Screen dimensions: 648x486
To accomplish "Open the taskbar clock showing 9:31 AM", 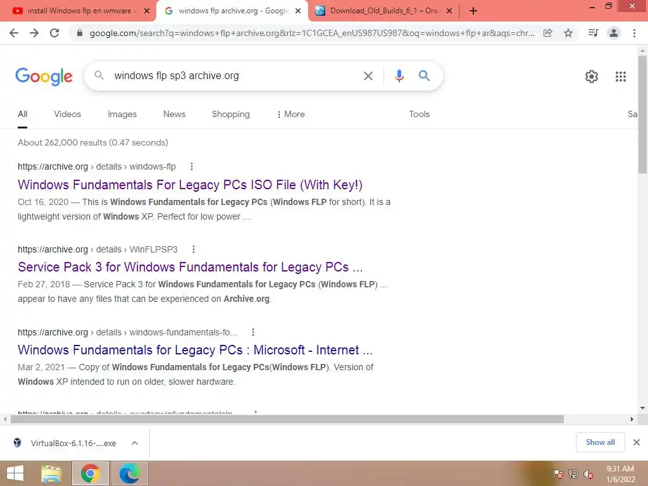I will pyautogui.click(x=620, y=474).
